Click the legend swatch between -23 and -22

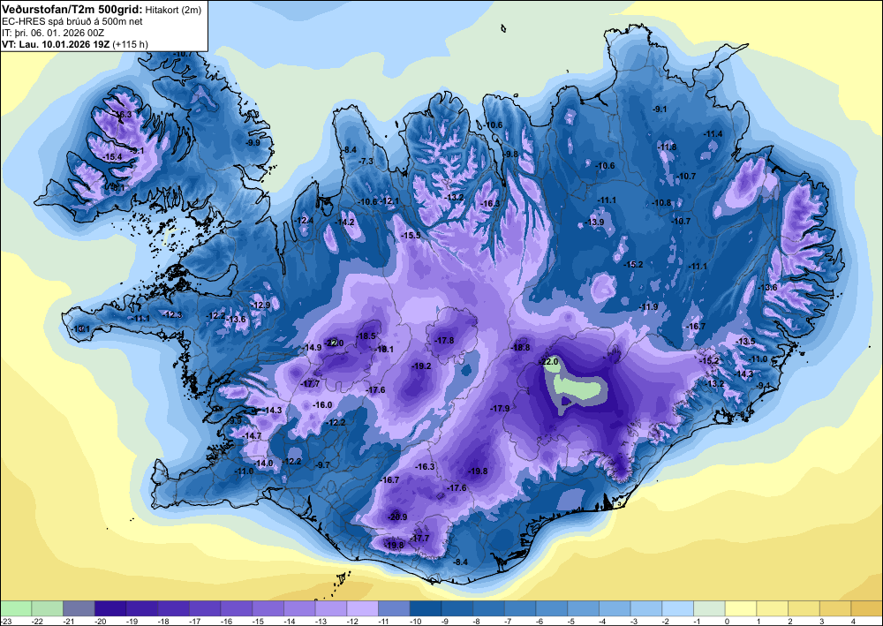click(x=16, y=608)
